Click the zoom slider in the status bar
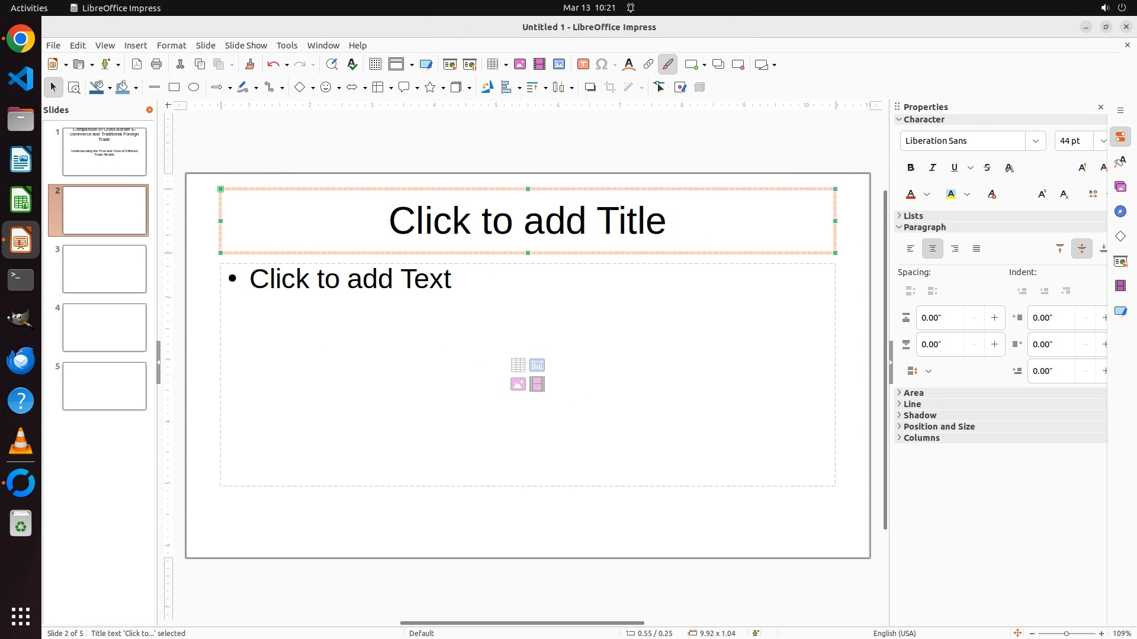The width and height of the screenshot is (1137, 639). pos(1067,633)
